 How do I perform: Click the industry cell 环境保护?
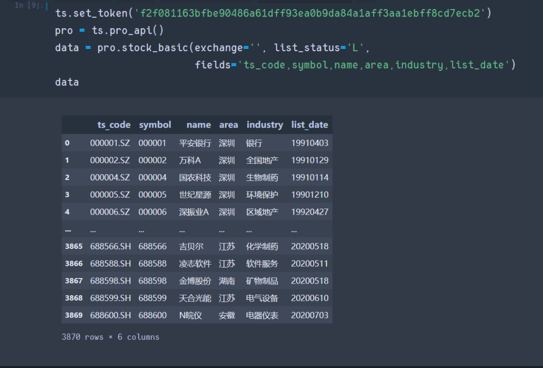click(262, 195)
